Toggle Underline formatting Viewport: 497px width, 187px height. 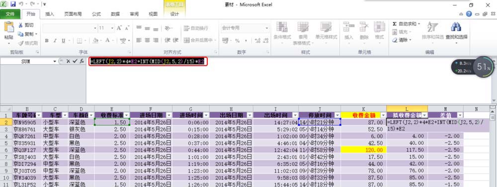coord(63,41)
